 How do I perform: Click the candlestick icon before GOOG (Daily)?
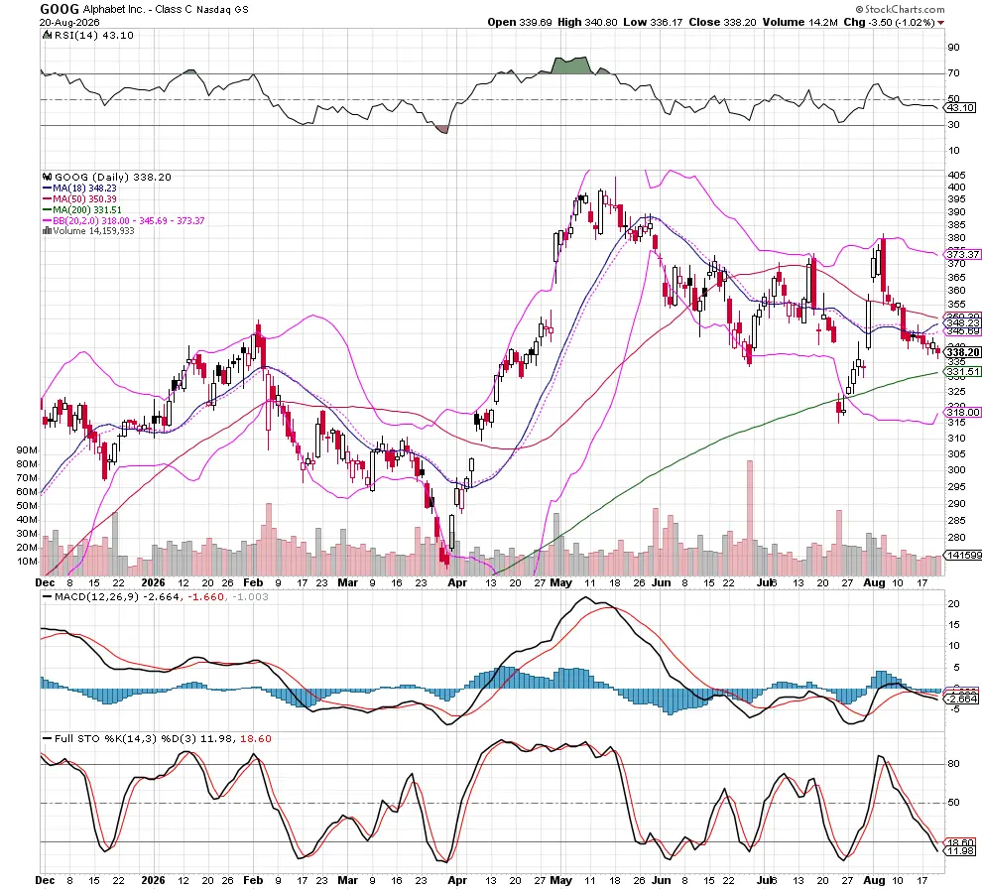tap(48, 178)
